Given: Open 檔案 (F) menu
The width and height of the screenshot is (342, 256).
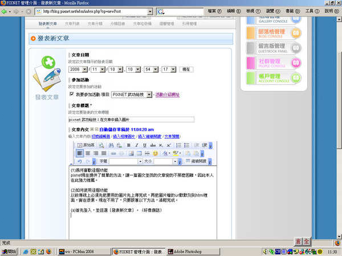Looking at the screenshot, I should click(214, 11).
